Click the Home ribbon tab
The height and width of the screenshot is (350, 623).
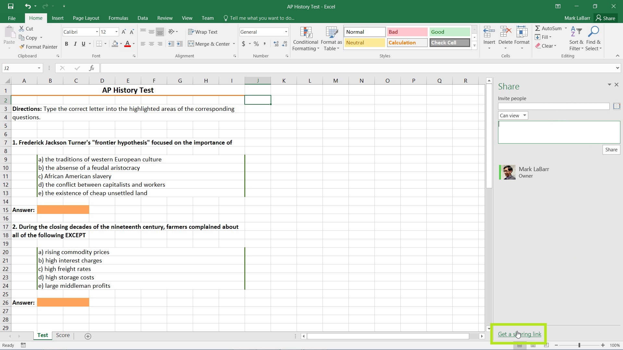pyautogui.click(x=35, y=18)
